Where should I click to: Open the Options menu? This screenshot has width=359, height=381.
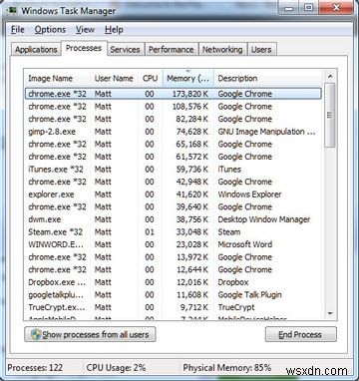(x=50, y=30)
